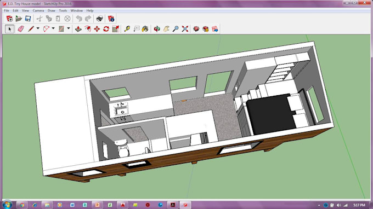Image resolution: width=373 pixels, height=209 pixels.
Task: Click the Cut scissors icon
Action: pos(39,19)
